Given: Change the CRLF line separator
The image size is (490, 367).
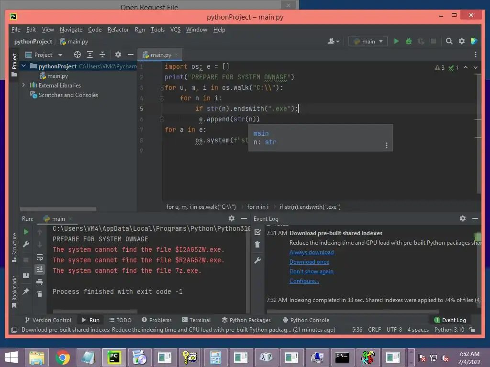Looking at the screenshot, I should click(374, 330).
